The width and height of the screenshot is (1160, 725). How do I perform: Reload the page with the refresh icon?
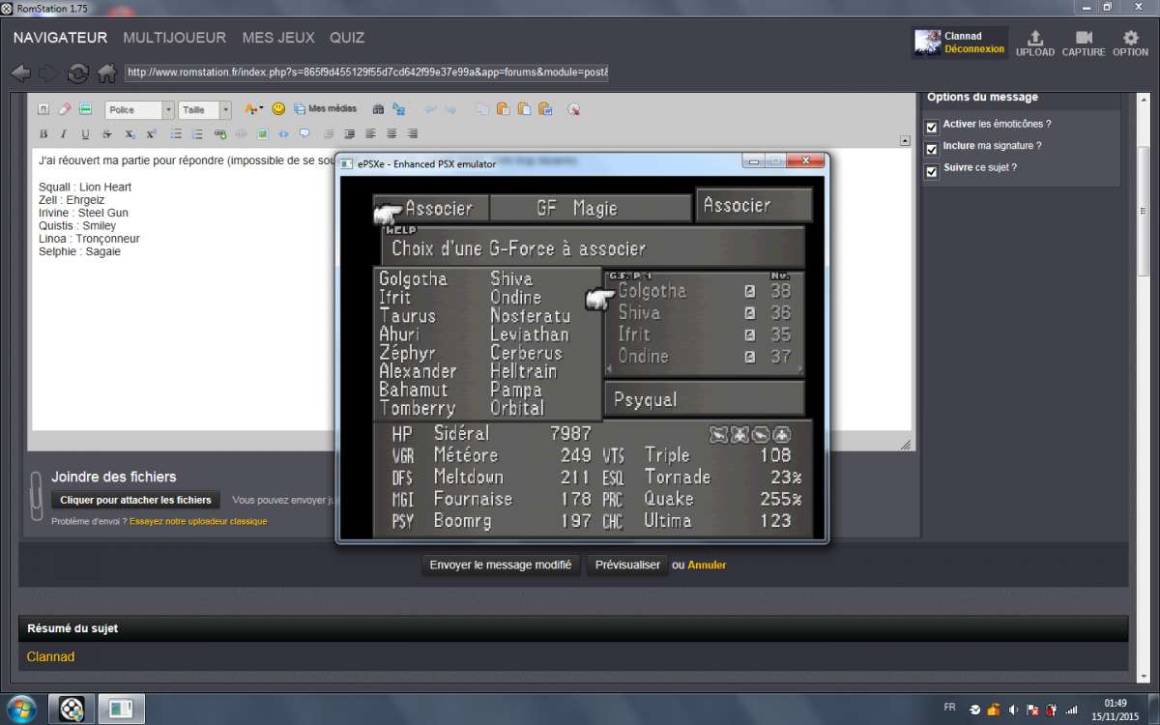pos(78,72)
